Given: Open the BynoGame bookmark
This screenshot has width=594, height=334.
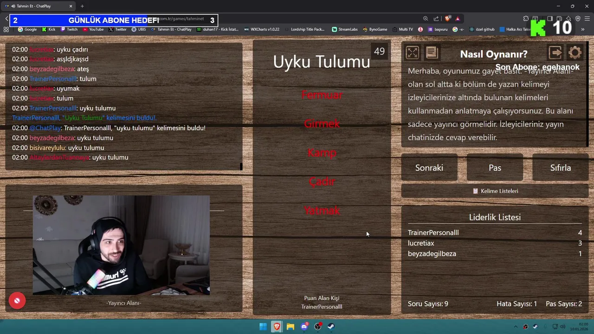Looking at the screenshot, I should (x=375, y=29).
